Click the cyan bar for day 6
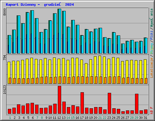The image size is (155, 121). (x=33, y=32)
